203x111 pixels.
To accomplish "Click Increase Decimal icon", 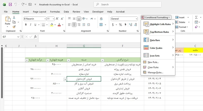I will coord(131,25).
